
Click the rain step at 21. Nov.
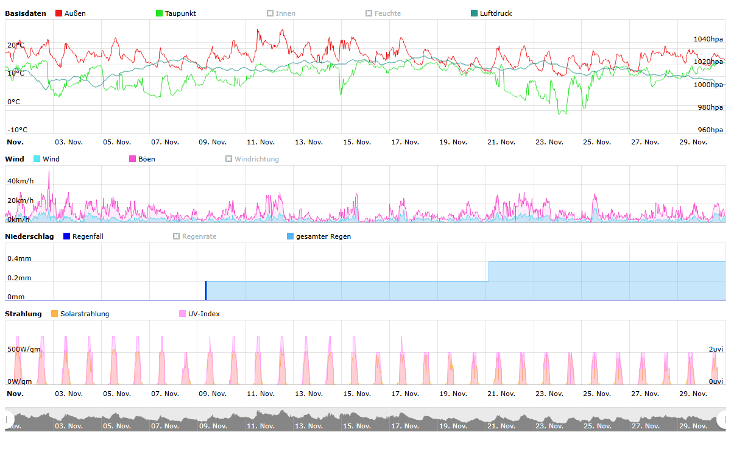pos(489,272)
